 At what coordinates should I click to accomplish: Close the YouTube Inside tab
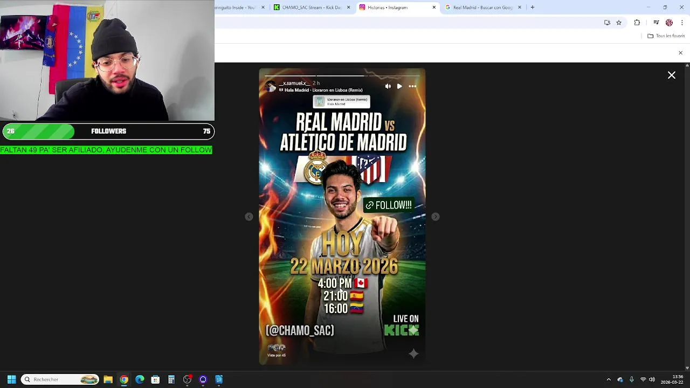tap(263, 8)
